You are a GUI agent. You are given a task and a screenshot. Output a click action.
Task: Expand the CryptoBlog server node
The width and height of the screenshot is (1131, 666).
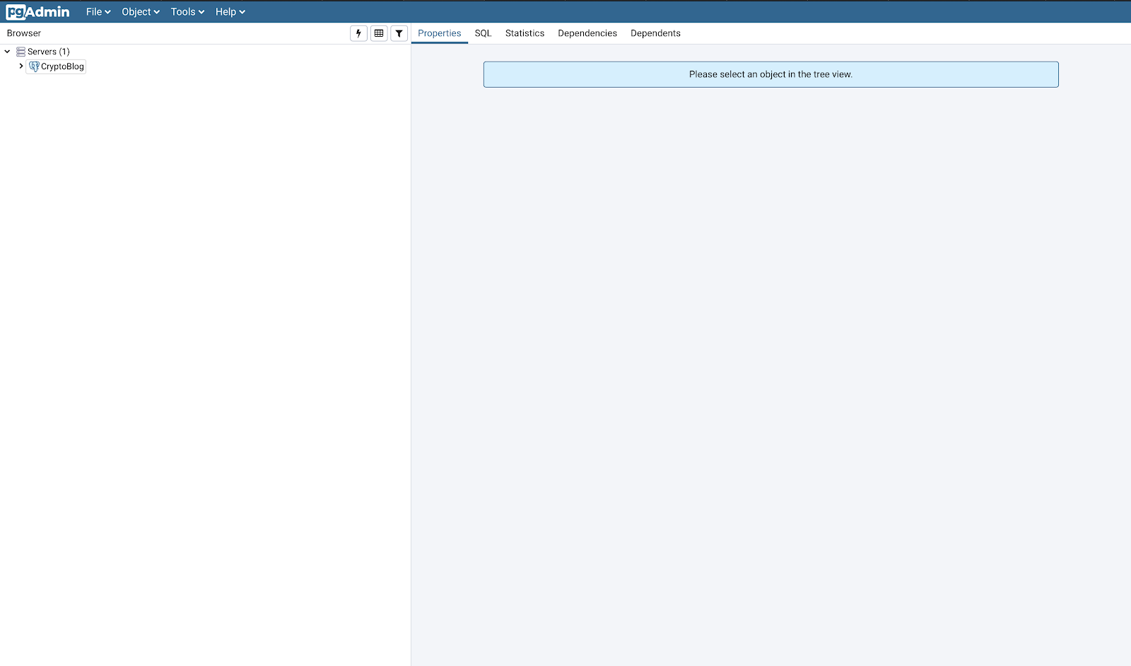[21, 66]
